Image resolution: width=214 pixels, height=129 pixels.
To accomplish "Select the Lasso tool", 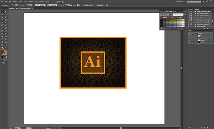I will coord(6,14).
